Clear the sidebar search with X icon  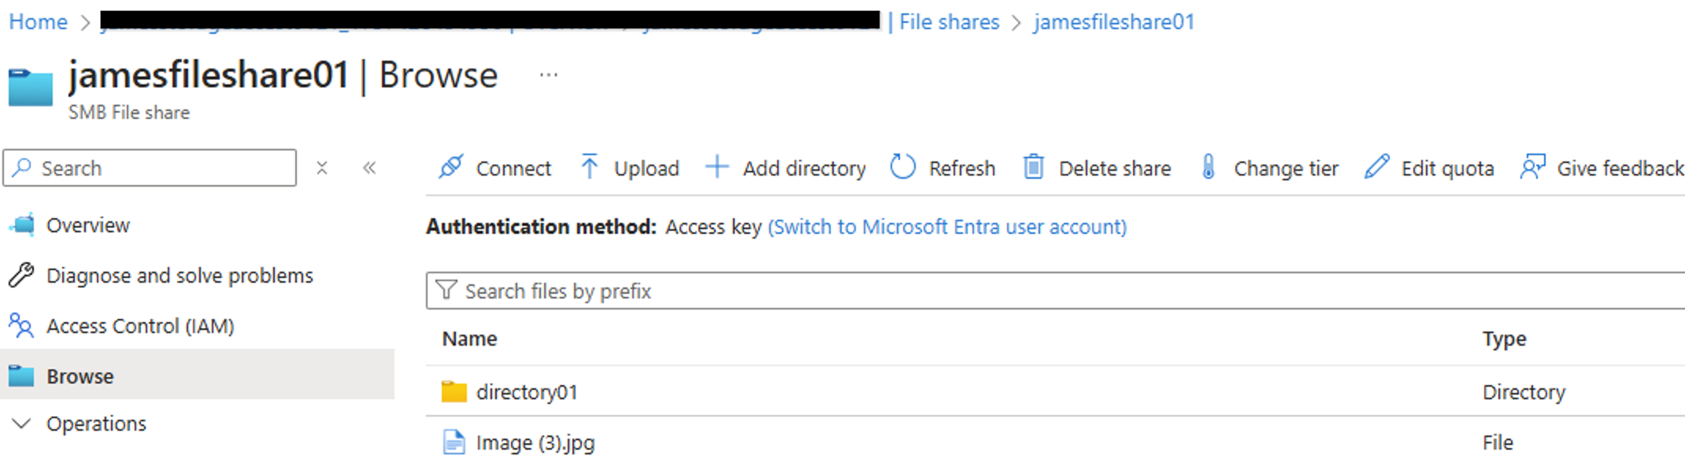[x=321, y=168]
